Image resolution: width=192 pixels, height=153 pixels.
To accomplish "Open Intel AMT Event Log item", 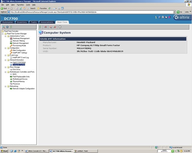I will tap(21, 58).
